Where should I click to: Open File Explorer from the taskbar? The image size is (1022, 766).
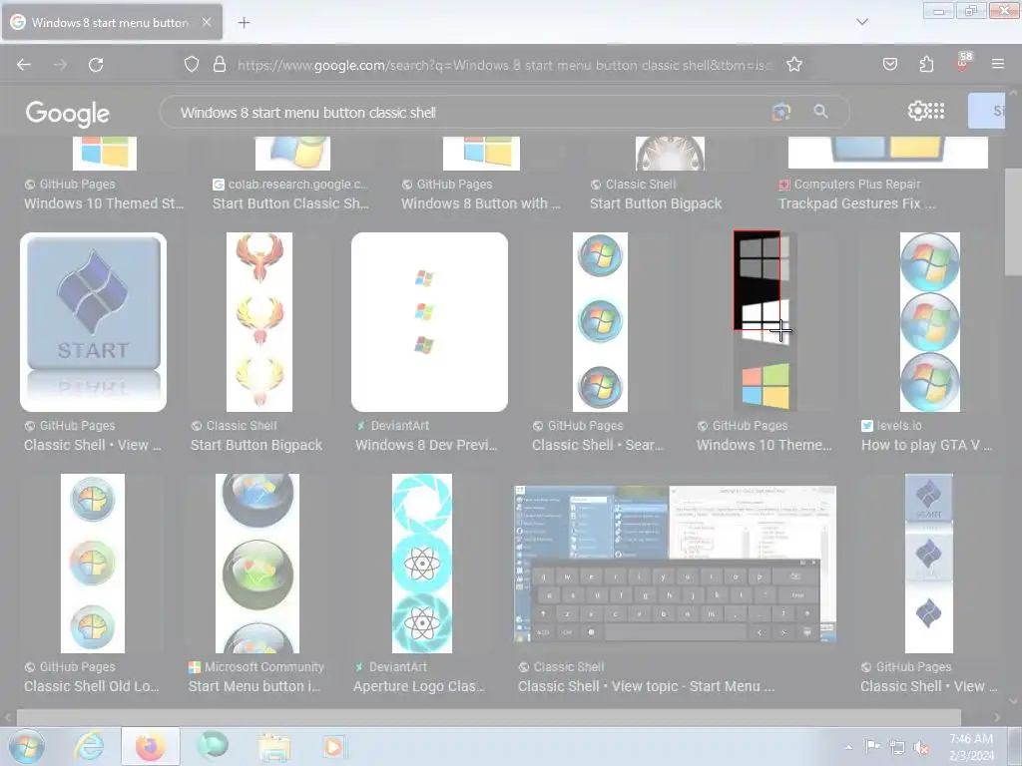click(x=274, y=747)
